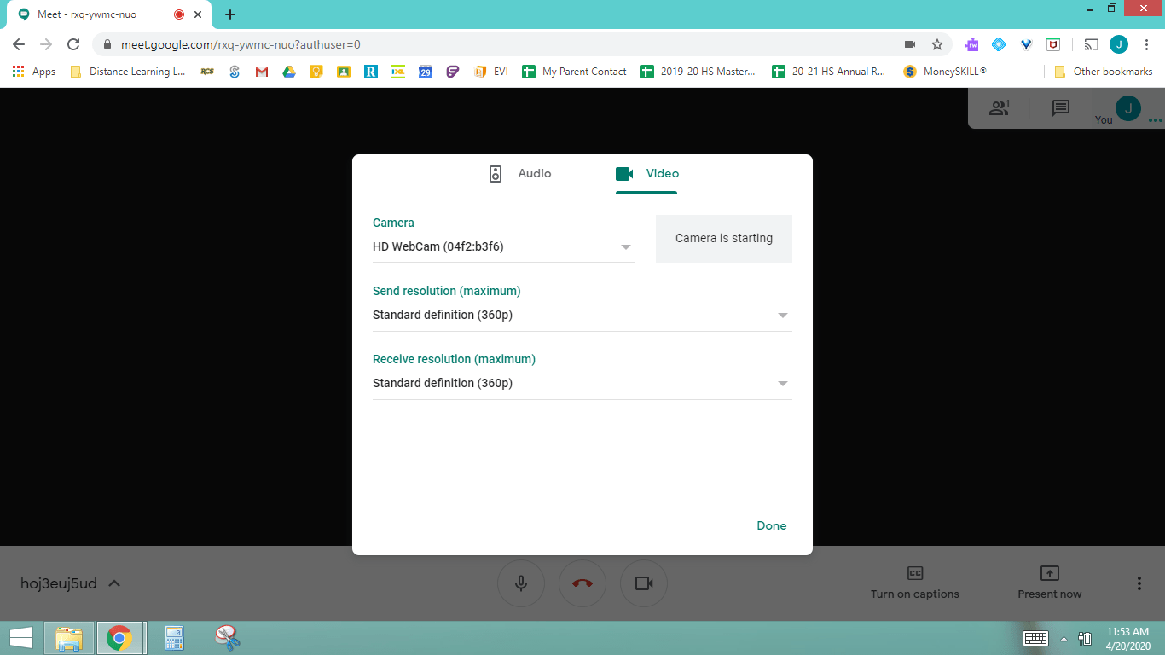The width and height of the screenshot is (1165, 655).
Task: Collapse the meeting details chevron next to hoj3euj5ud
Action: coord(113,583)
